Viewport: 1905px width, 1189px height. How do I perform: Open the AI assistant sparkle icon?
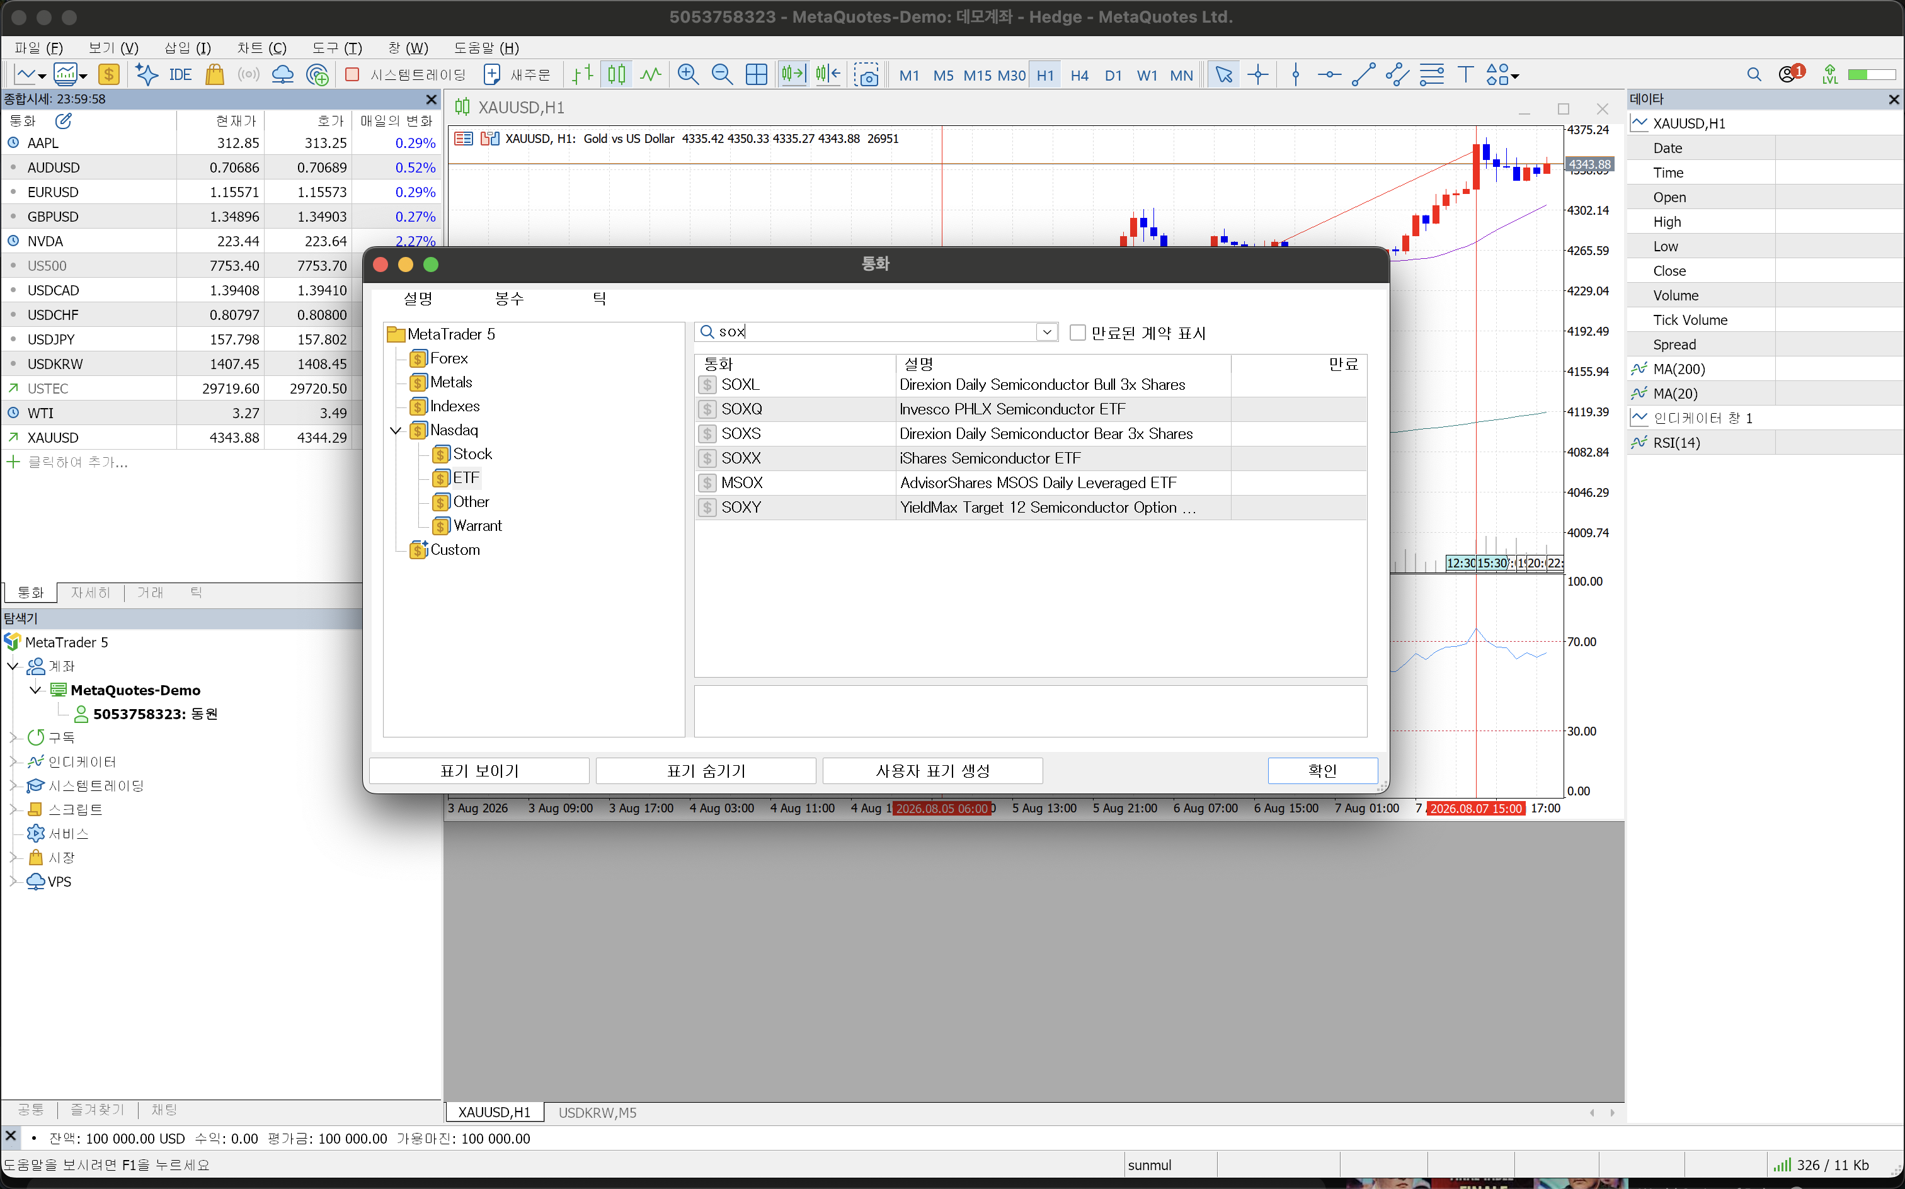tap(146, 75)
